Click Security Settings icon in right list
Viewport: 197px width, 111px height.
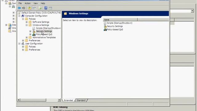105,26
